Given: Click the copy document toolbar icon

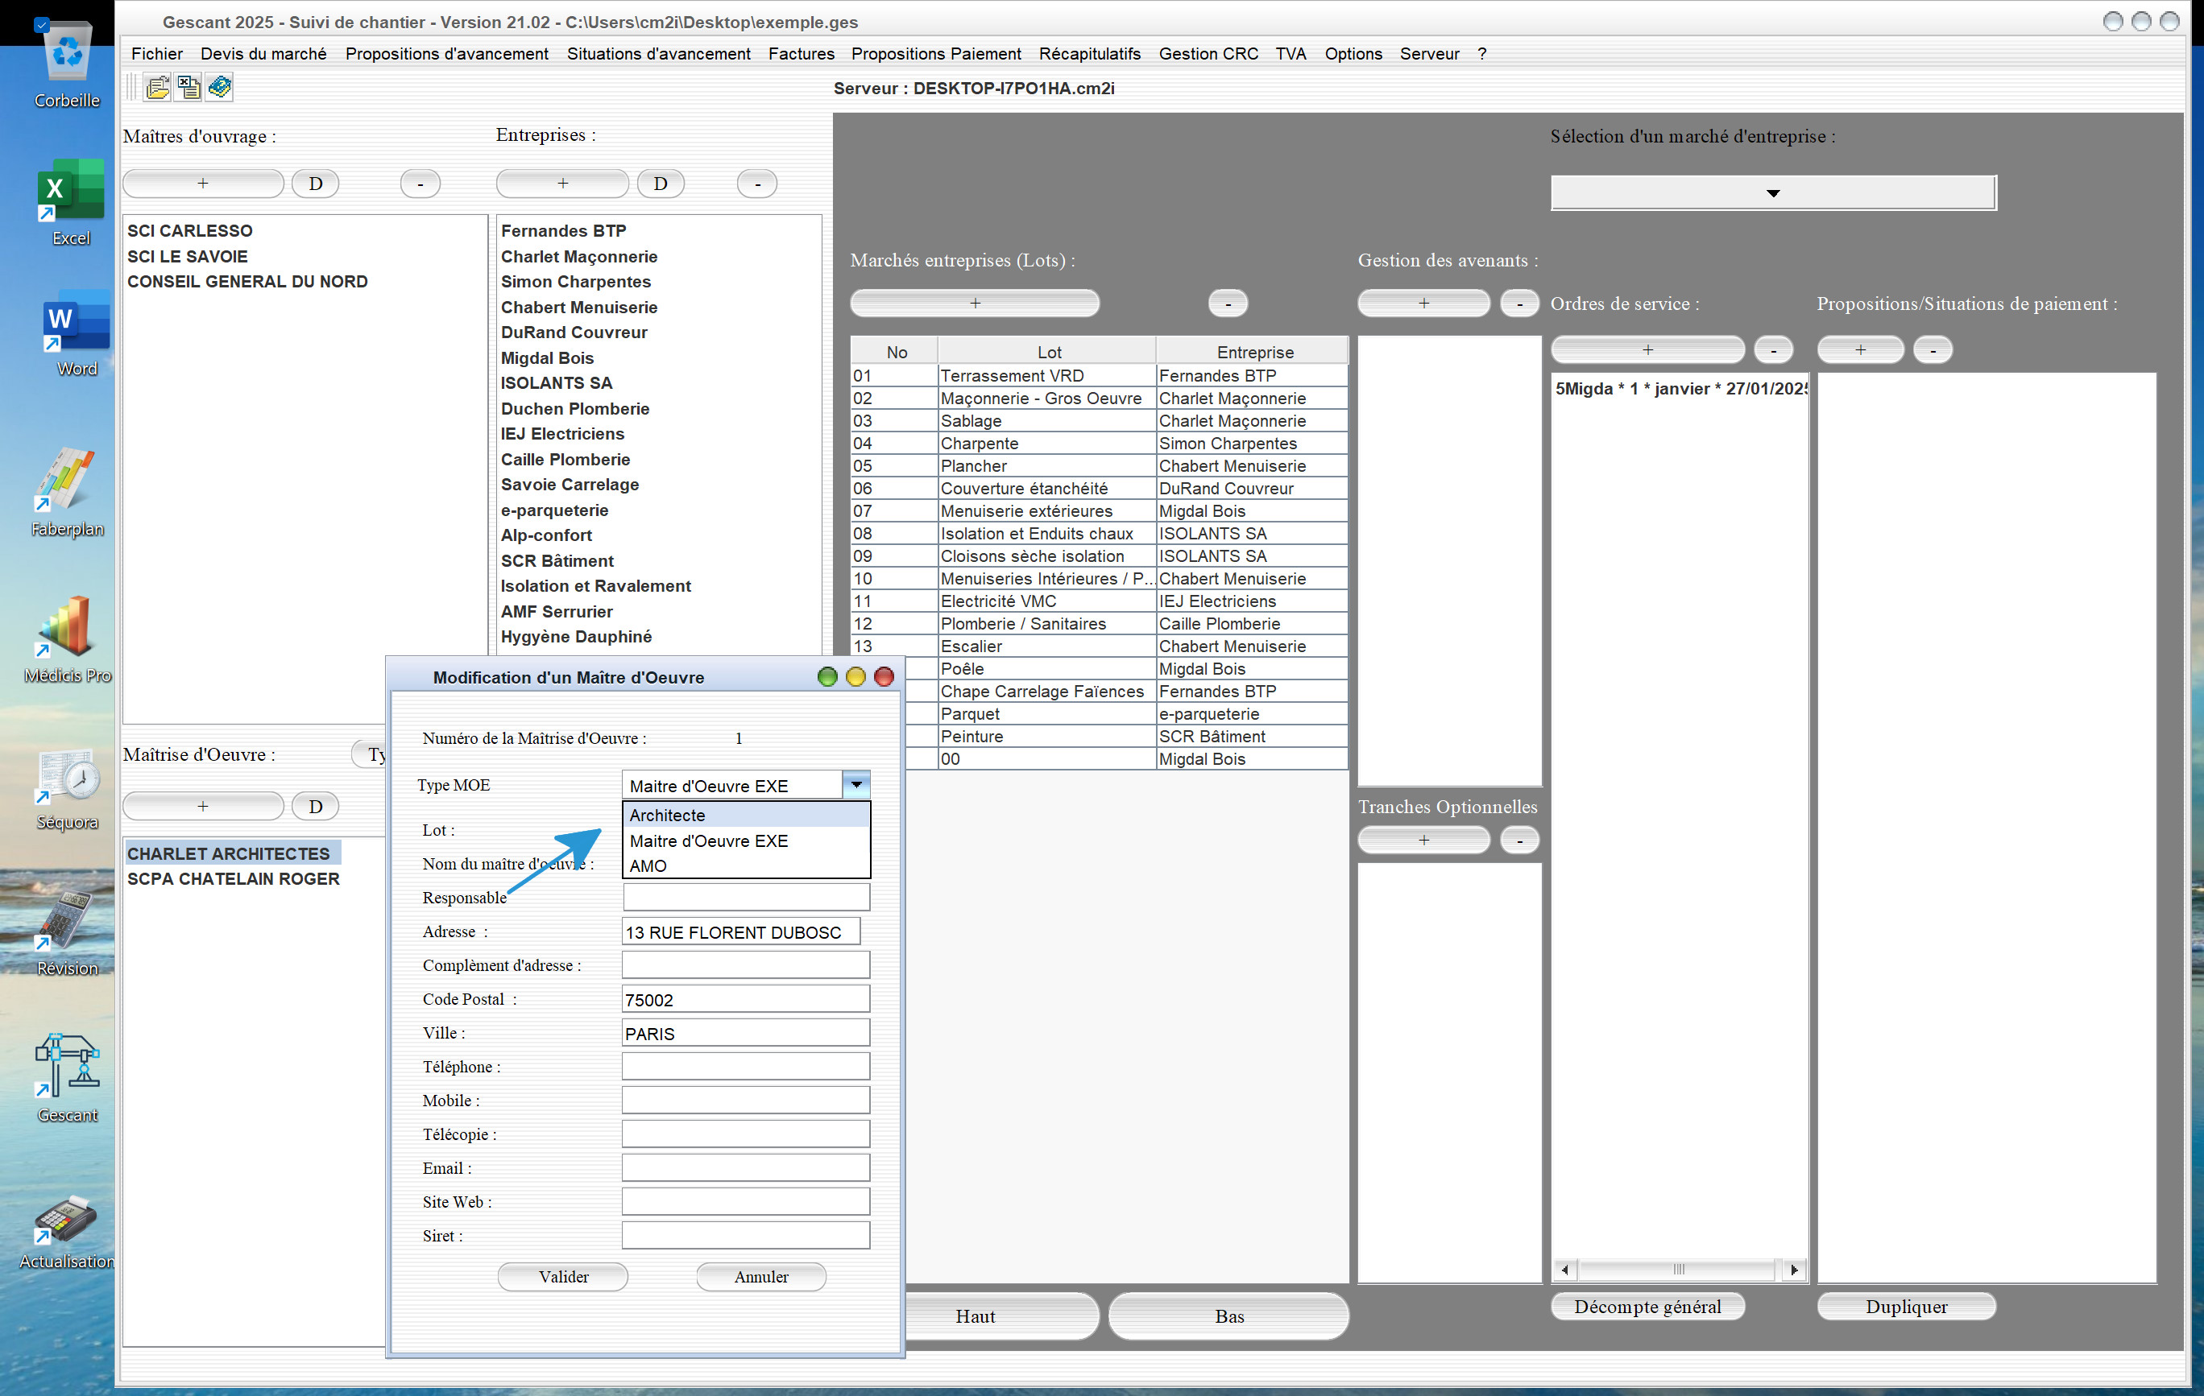Looking at the screenshot, I should pyautogui.click(x=188, y=88).
